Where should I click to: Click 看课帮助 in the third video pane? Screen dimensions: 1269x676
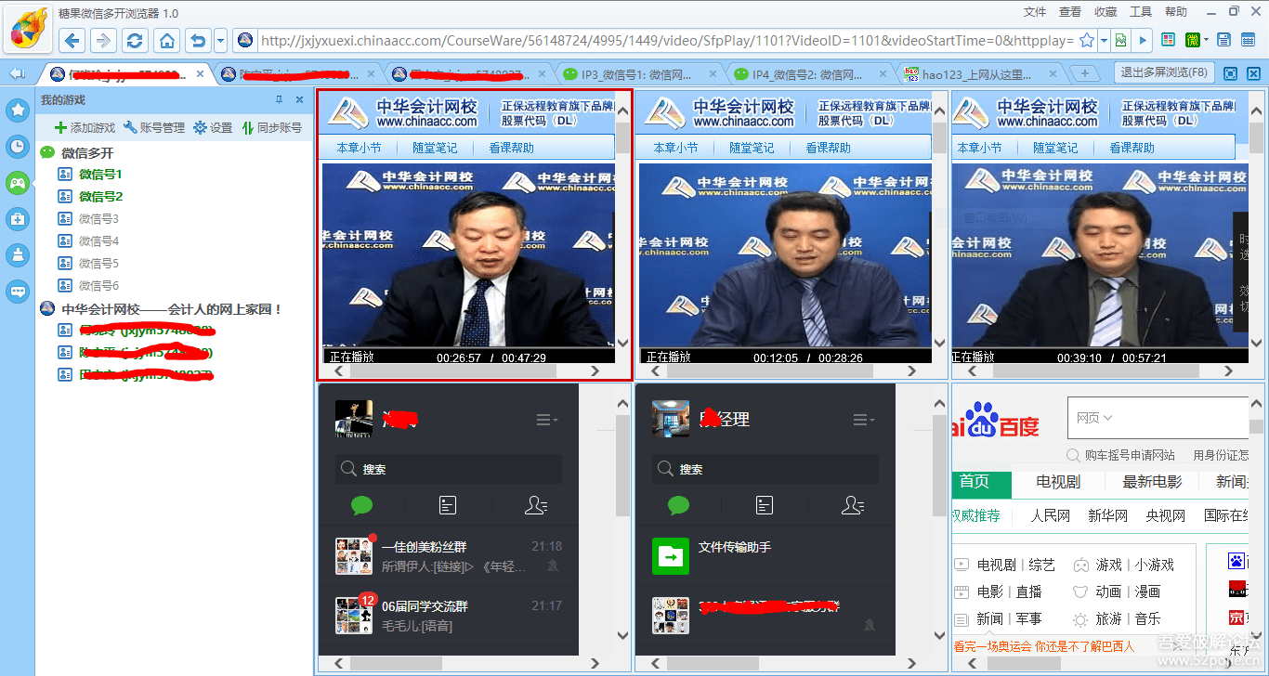pos(1132,148)
